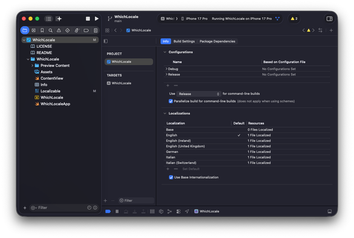Select WhichLocale under PROJECT
Viewport: 354px width, 238px height.
click(129, 62)
